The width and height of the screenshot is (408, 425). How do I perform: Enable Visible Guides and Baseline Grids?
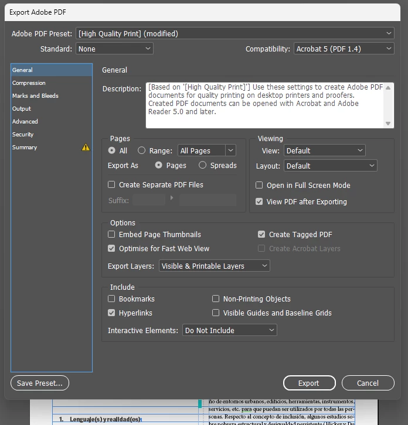click(216, 313)
